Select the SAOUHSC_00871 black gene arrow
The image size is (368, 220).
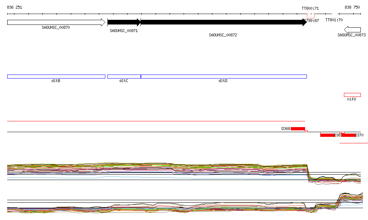[x=124, y=22]
